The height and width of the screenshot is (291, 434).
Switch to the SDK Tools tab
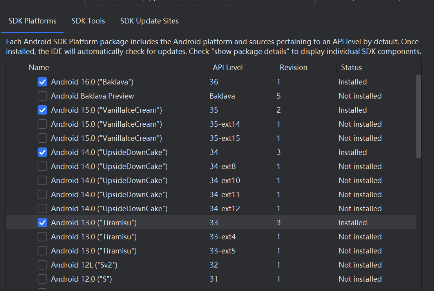(88, 21)
